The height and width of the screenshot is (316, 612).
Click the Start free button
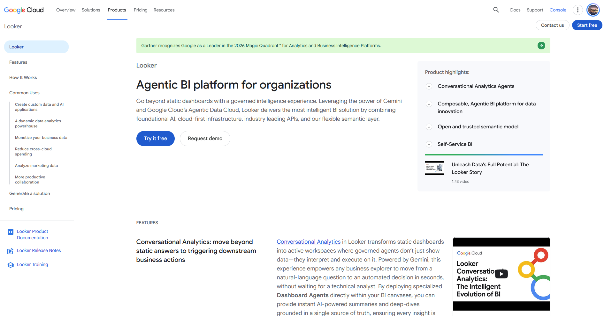pyautogui.click(x=587, y=25)
